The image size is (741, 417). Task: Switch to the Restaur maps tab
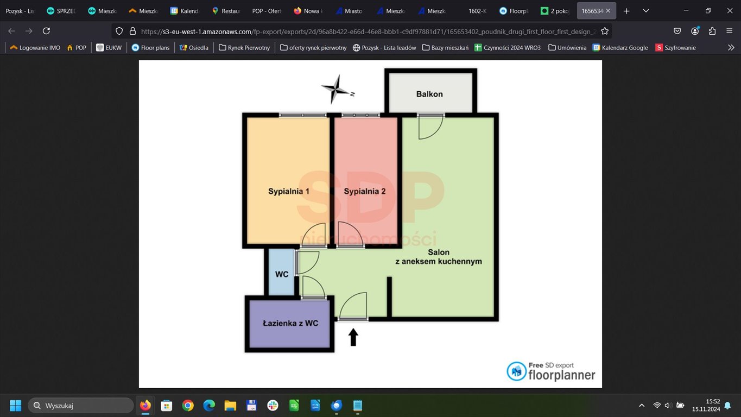pyautogui.click(x=226, y=11)
